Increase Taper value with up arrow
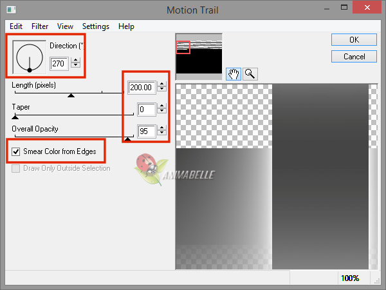The width and height of the screenshot is (386, 290). (x=161, y=106)
